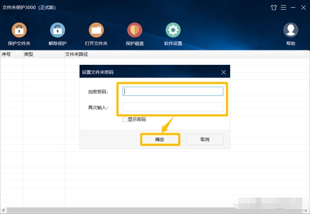Open the skin/theme shirt icon
The image size is (310, 214).
click(274, 8)
